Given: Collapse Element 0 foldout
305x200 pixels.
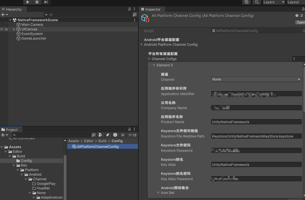Looking at the screenshot, I should pyautogui.click(x=154, y=65).
